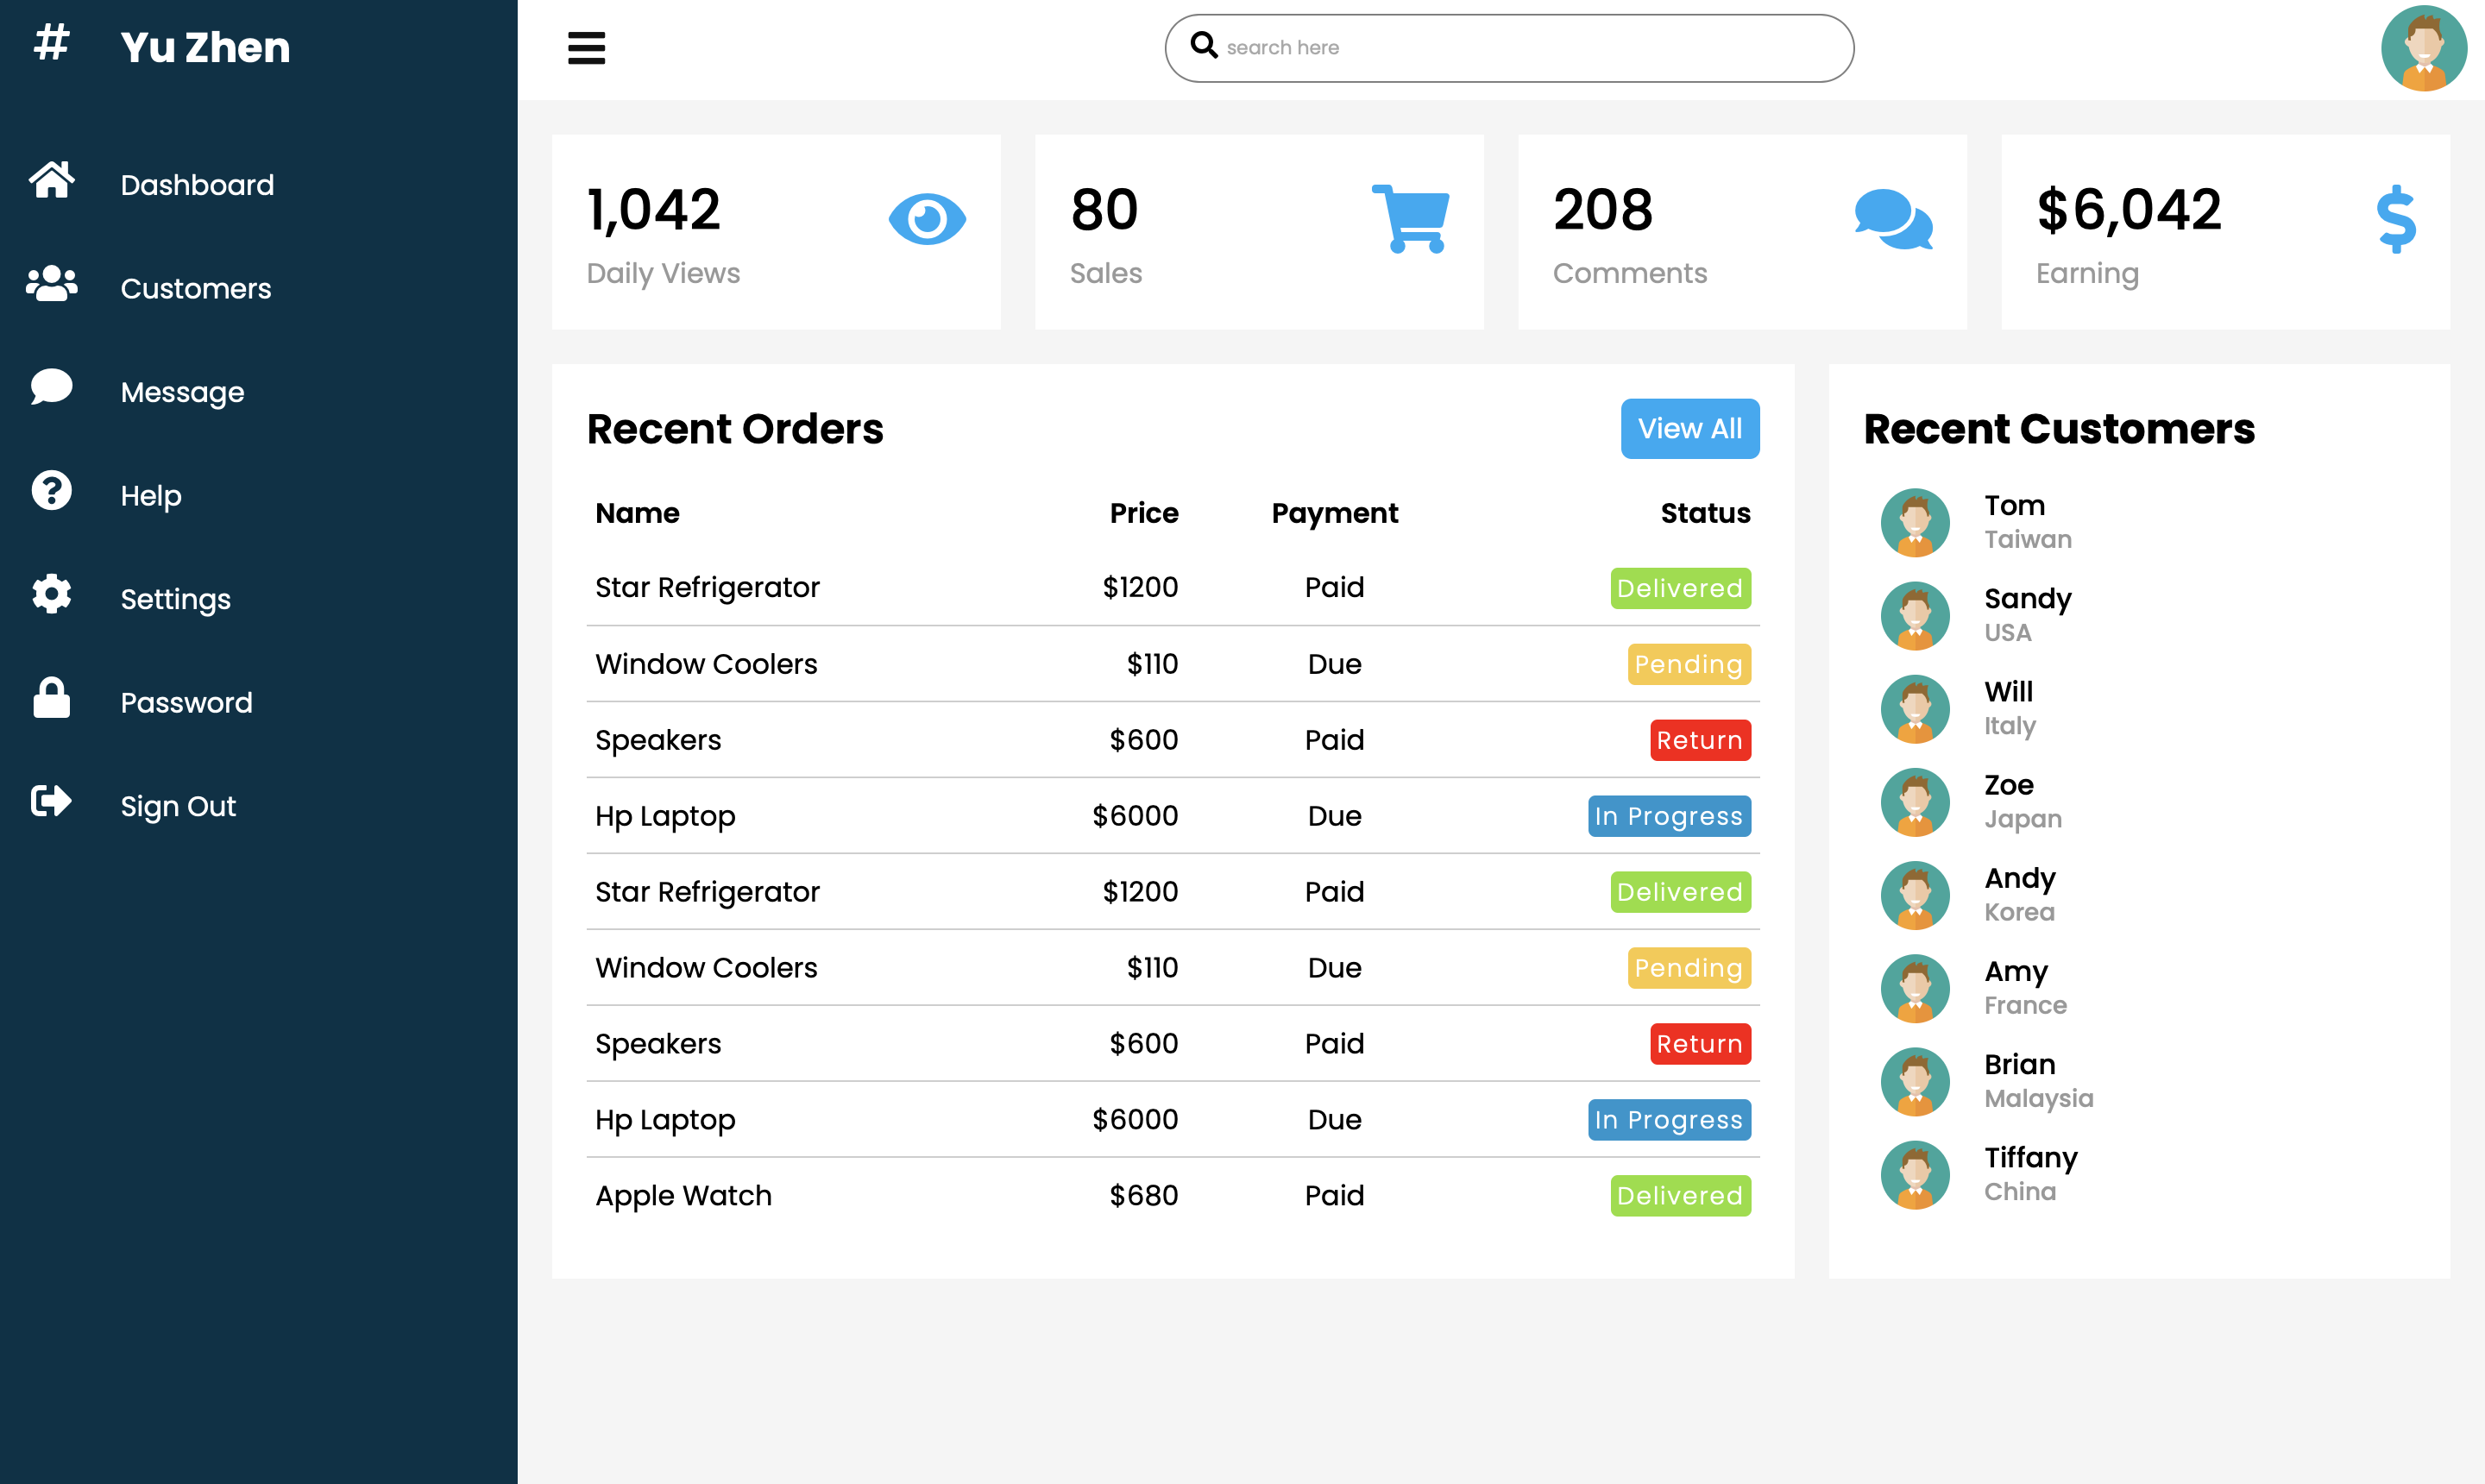Image resolution: width=2485 pixels, height=1484 pixels.
Task: Click the Message speech bubble icon
Action: point(51,387)
